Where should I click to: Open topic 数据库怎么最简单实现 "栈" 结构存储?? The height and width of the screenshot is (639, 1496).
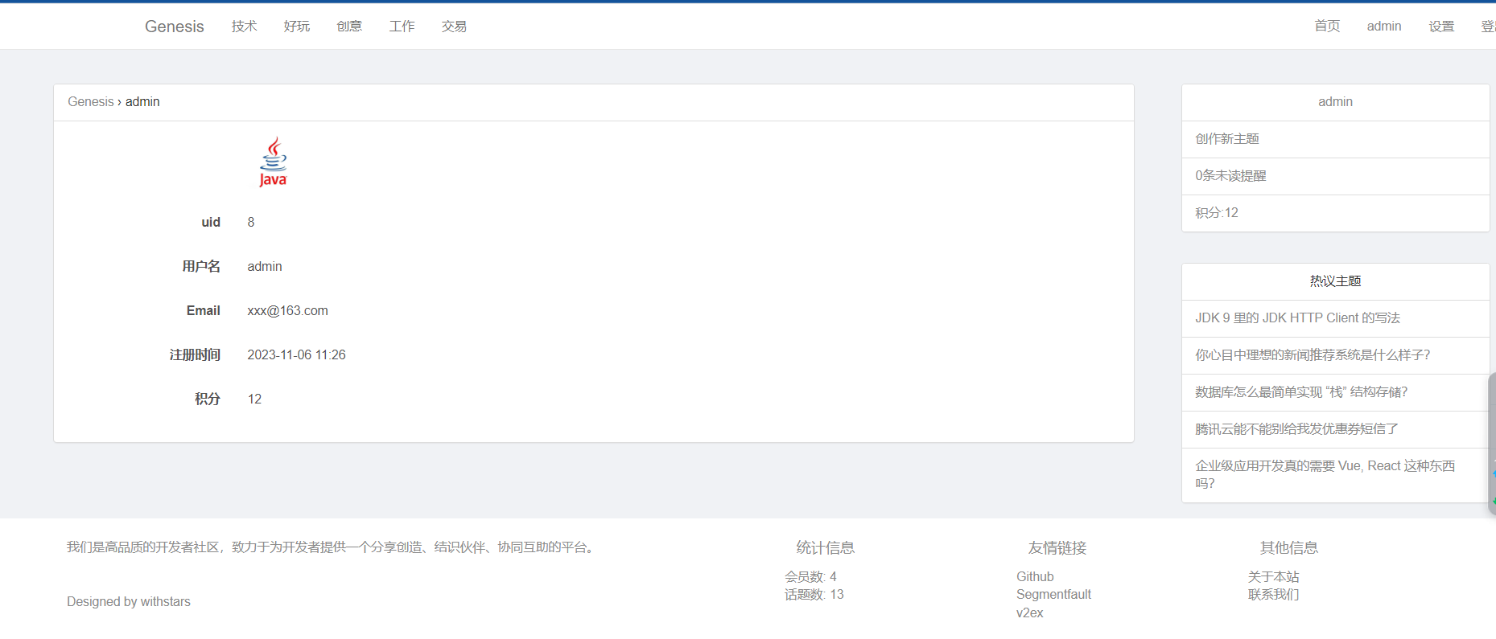tap(1301, 392)
